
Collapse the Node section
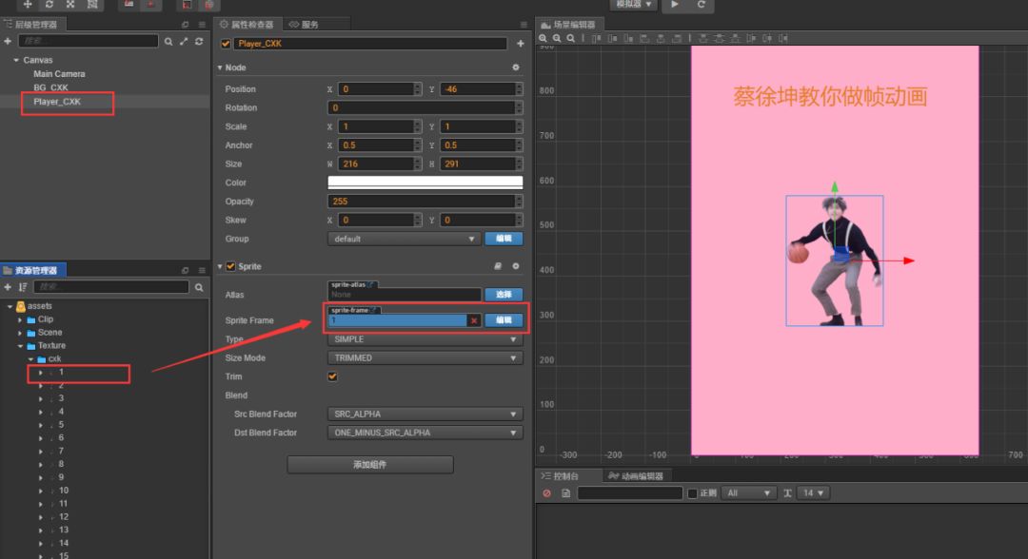point(220,67)
